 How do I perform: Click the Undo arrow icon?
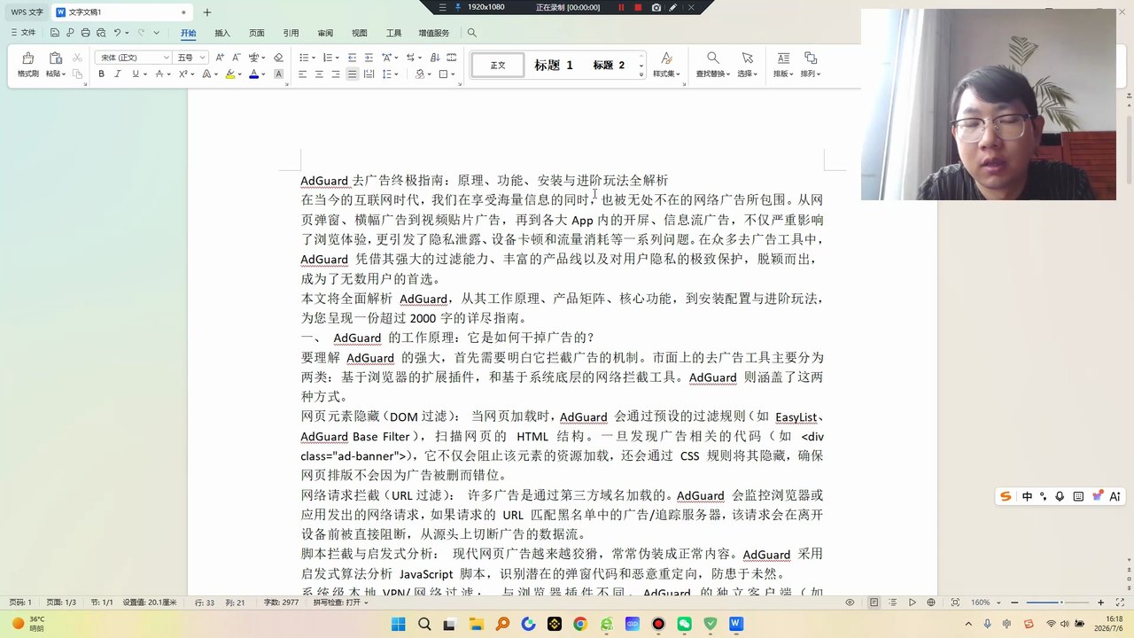(x=116, y=33)
